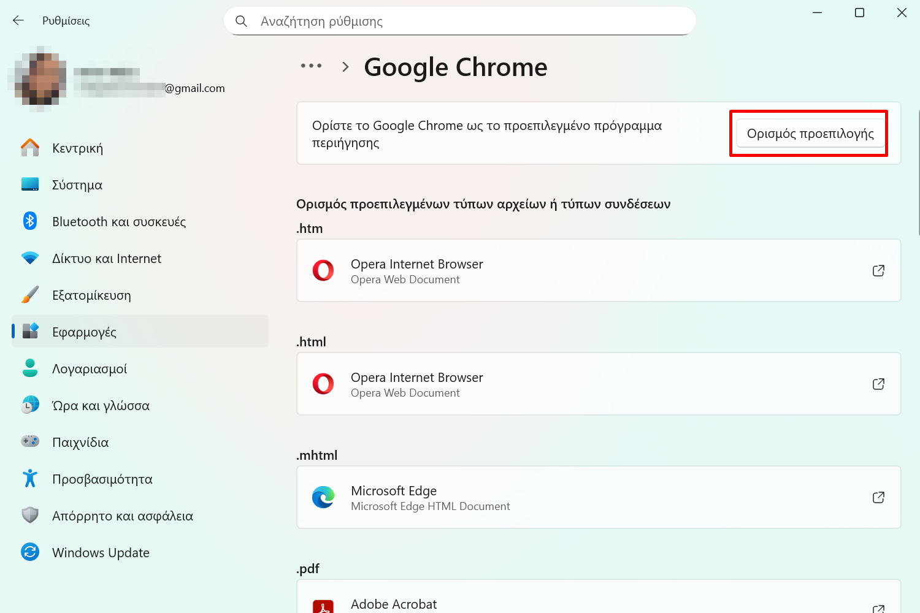This screenshot has height=613, width=920.
Task: Maximize the Settings window
Action: (859, 13)
